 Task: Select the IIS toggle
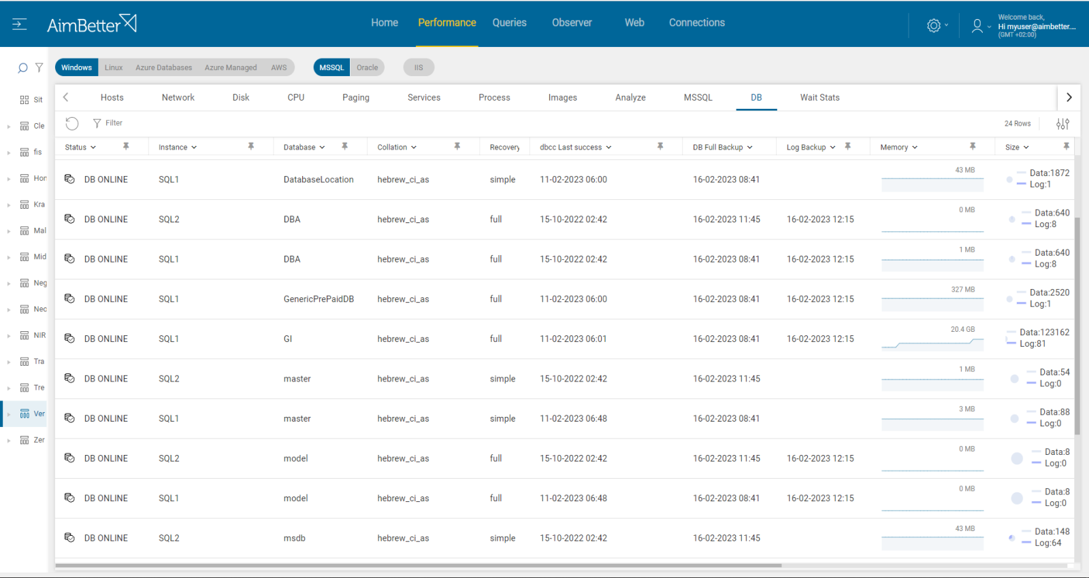419,67
